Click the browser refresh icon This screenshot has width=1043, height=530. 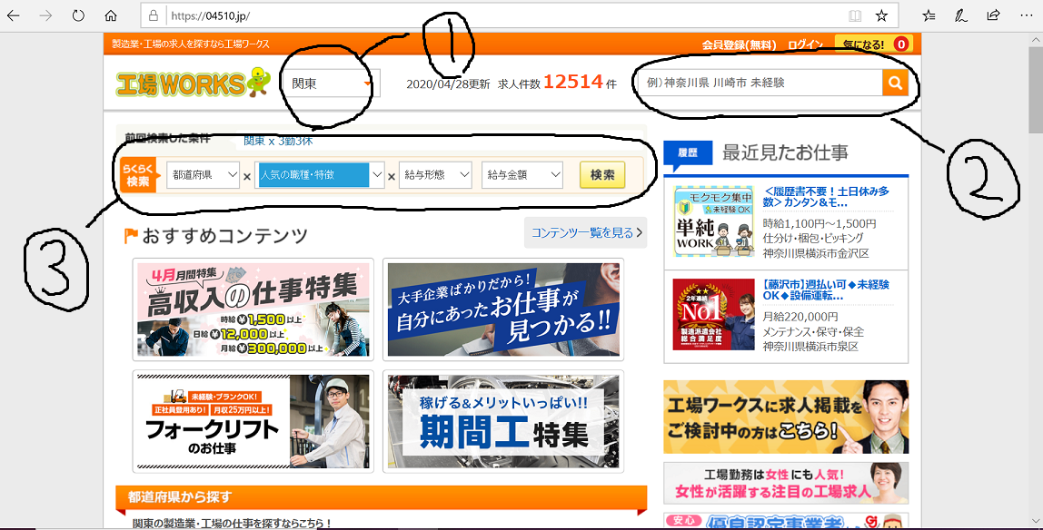coord(78,15)
